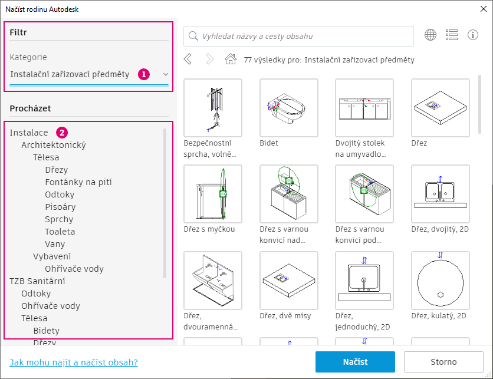Select the Dvojitý stolek na umyvadlo thumbnail
Viewport: 493px width, 379px height.
click(x=364, y=108)
